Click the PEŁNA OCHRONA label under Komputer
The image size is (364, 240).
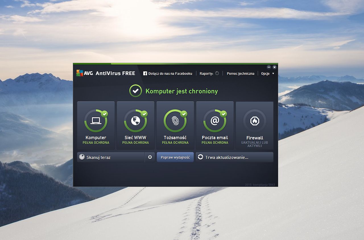pyautogui.click(x=96, y=143)
